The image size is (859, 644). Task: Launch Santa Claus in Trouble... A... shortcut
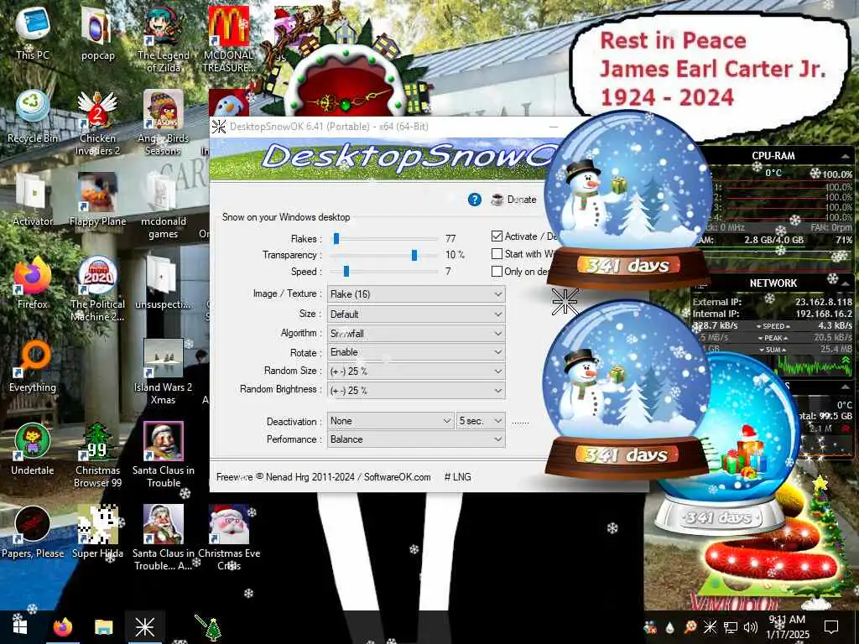(x=164, y=538)
